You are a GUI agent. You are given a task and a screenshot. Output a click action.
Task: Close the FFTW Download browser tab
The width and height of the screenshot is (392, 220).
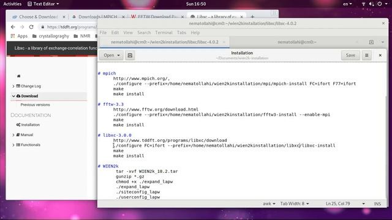pyautogui.click(x=183, y=16)
